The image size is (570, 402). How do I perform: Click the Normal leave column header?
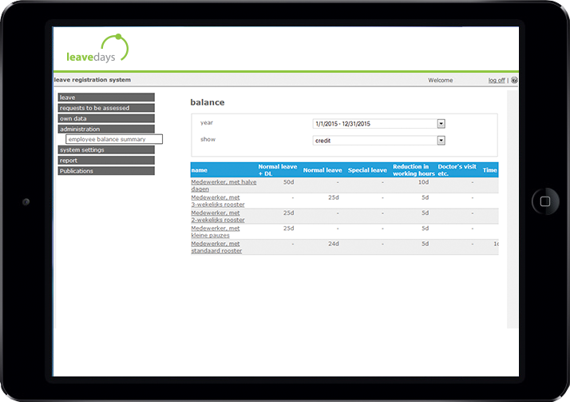tap(323, 170)
